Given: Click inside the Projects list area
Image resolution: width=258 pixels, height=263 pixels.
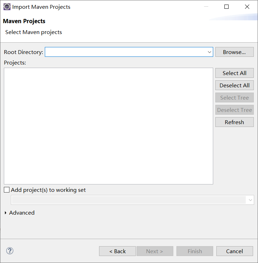Looking at the screenshot, I should 109,126.
